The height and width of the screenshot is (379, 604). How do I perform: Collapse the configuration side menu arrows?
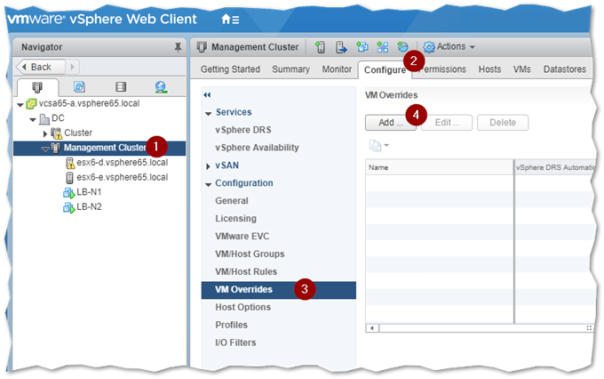click(x=207, y=95)
